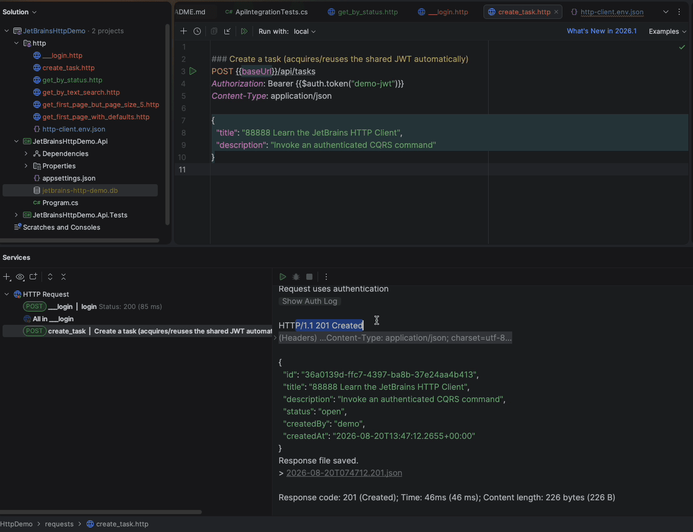Expand the Properties node
The width and height of the screenshot is (693, 532).
tap(26, 166)
